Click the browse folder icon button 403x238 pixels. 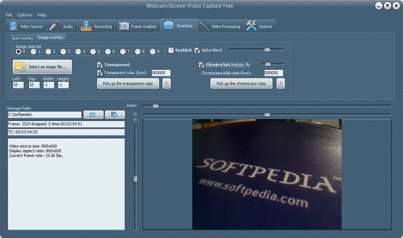[93, 114]
